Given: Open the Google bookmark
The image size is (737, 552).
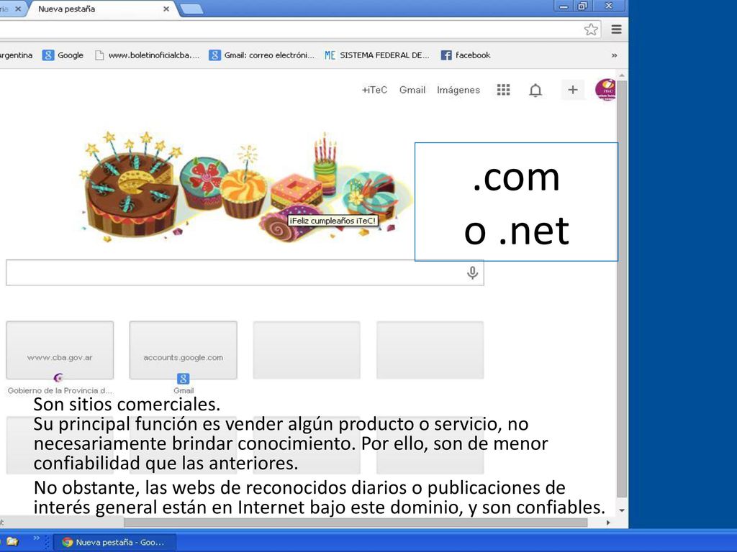Looking at the screenshot, I should coord(63,55).
